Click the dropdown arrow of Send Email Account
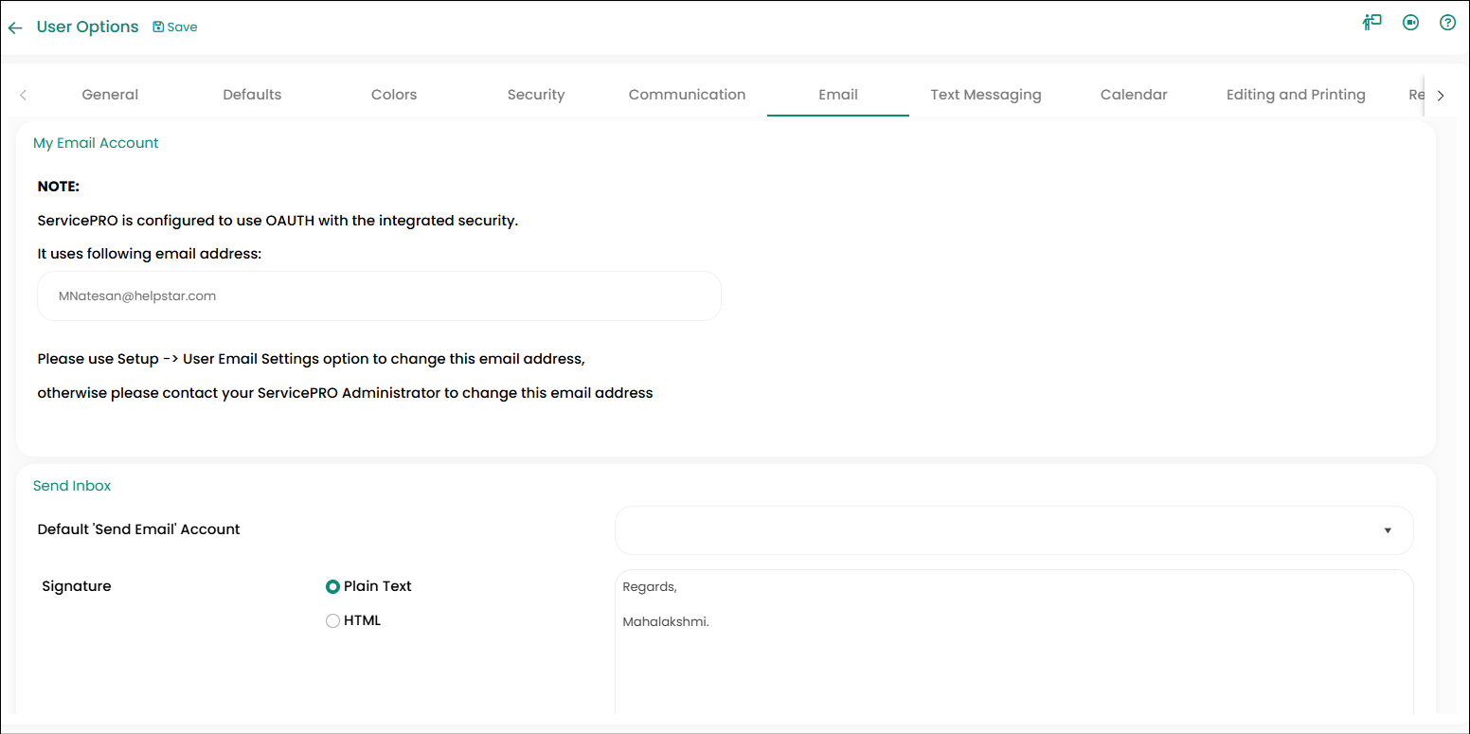The height and width of the screenshot is (734, 1470). 1388,530
